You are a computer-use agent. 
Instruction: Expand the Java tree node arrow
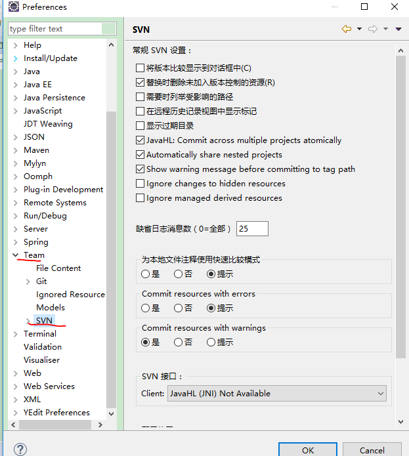tap(16, 72)
